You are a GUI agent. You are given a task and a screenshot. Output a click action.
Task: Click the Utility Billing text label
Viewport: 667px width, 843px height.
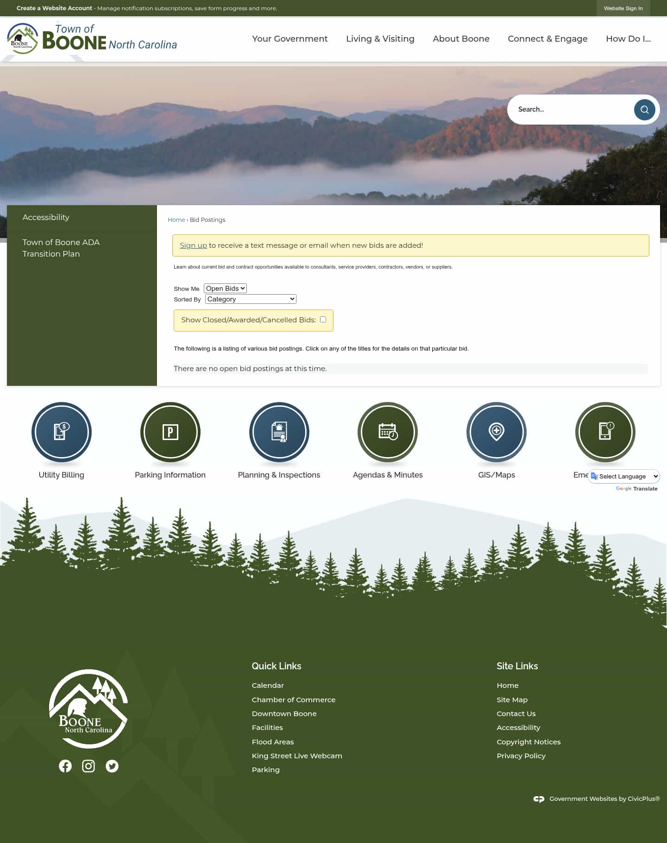tap(62, 475)
